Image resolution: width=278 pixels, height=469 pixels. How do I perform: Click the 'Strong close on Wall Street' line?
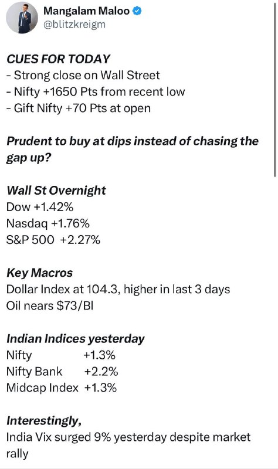point(83,75)
